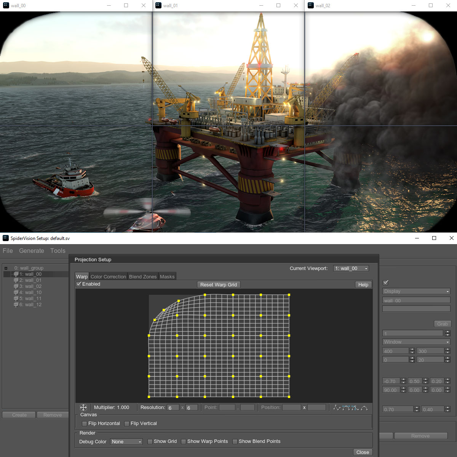Open the Generate menu

coord(32,251)
